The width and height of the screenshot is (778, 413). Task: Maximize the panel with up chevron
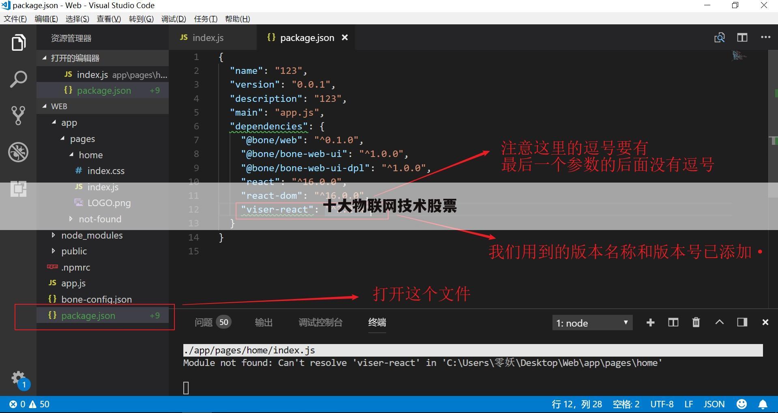(x=719, y=323)
